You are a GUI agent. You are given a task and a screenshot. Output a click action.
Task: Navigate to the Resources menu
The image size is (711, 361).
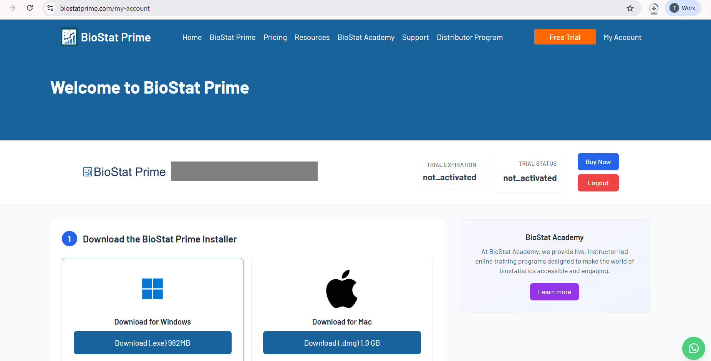pos(312,37)
